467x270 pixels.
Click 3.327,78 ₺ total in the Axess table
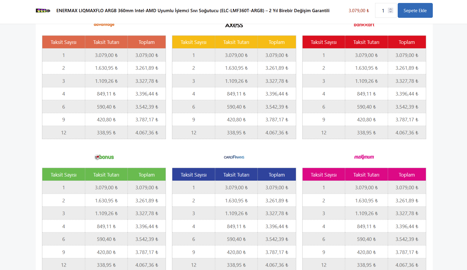[277, 81]
